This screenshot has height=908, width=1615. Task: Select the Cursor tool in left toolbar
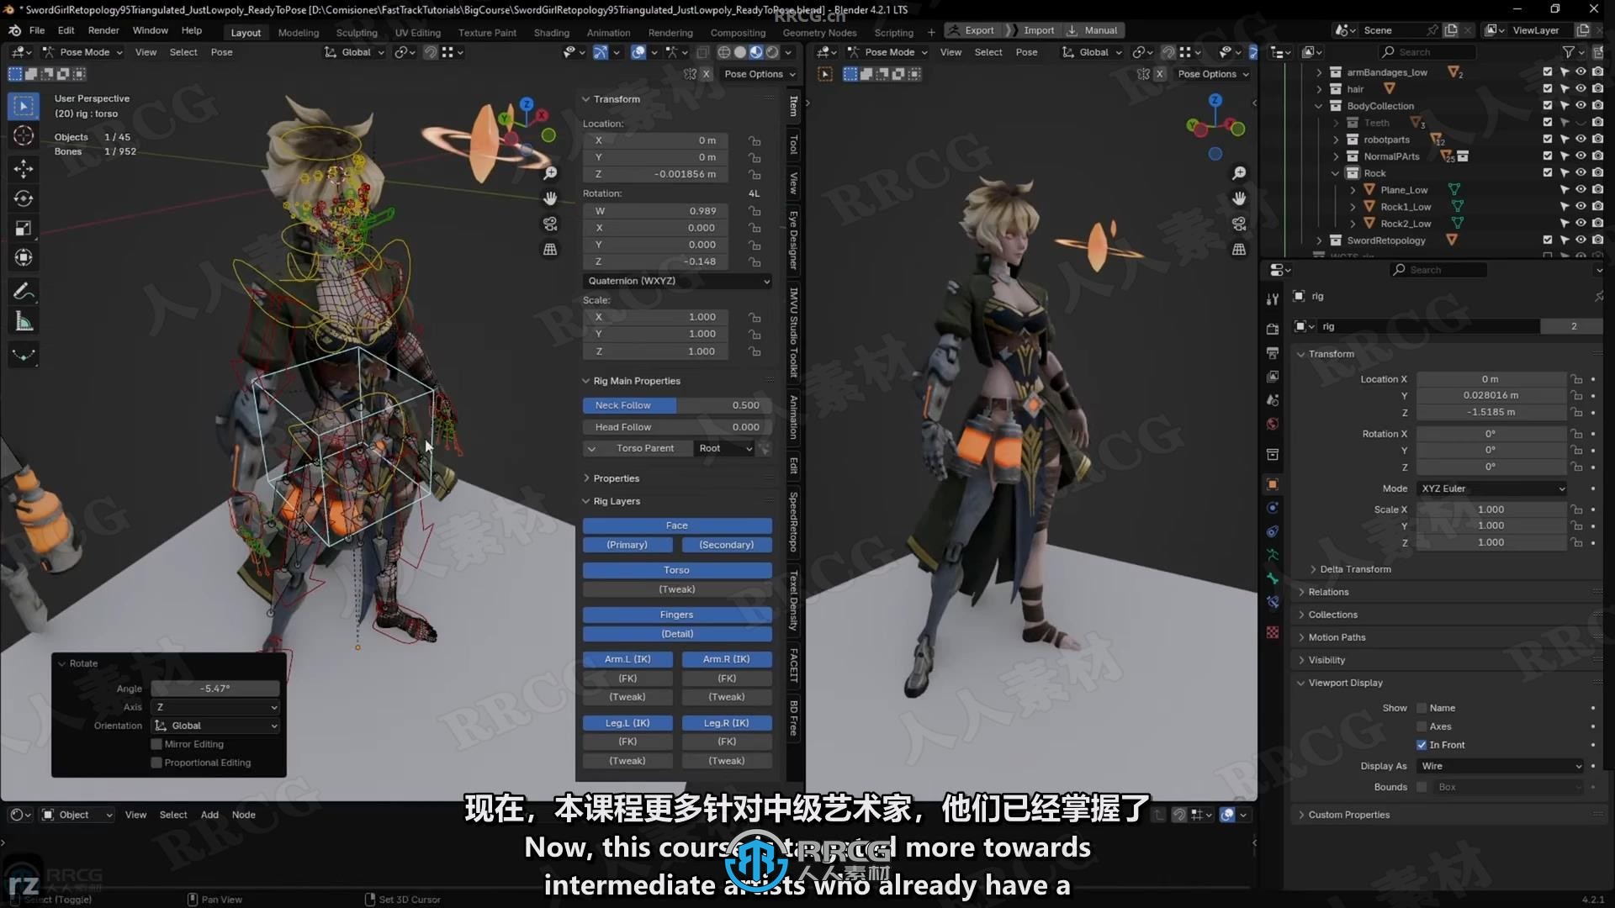click(24, 135)
